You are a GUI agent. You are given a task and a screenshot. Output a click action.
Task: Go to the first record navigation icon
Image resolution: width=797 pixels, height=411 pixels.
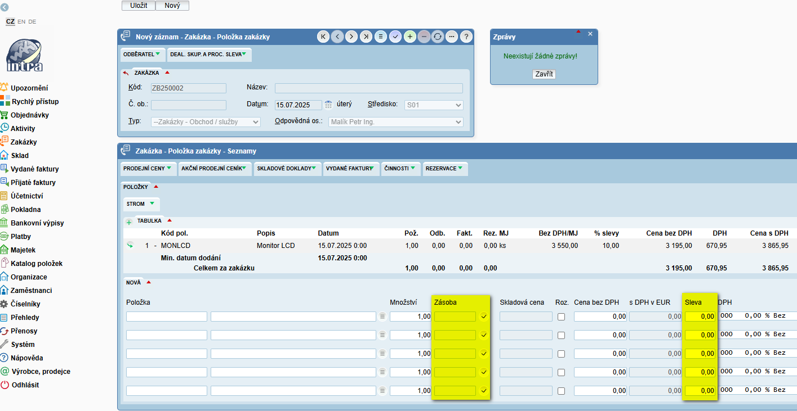(x=323, y=37)
